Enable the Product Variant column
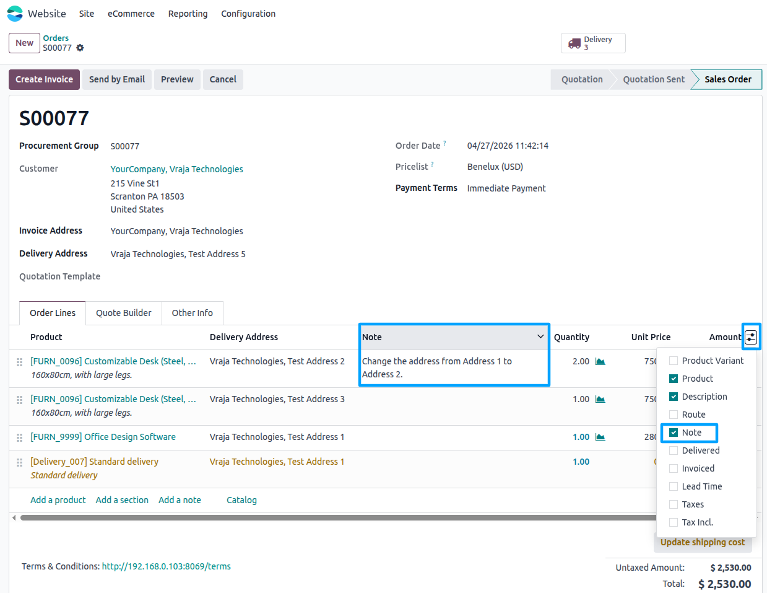 pos(674,361)
